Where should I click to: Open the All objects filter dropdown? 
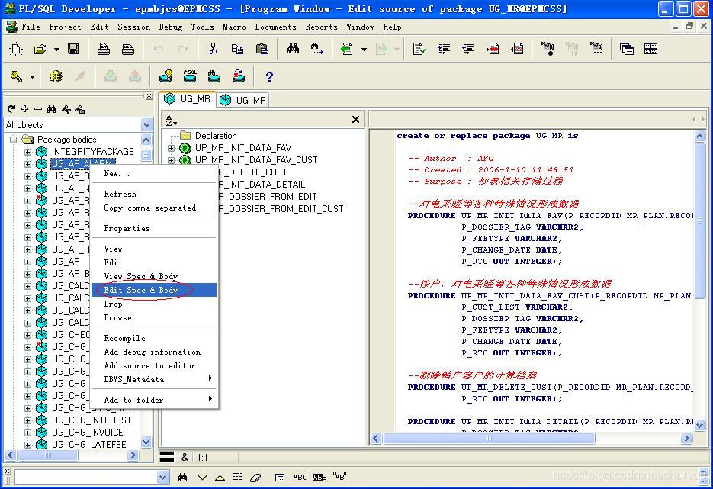pyautogui.click(x=146, y=124)
